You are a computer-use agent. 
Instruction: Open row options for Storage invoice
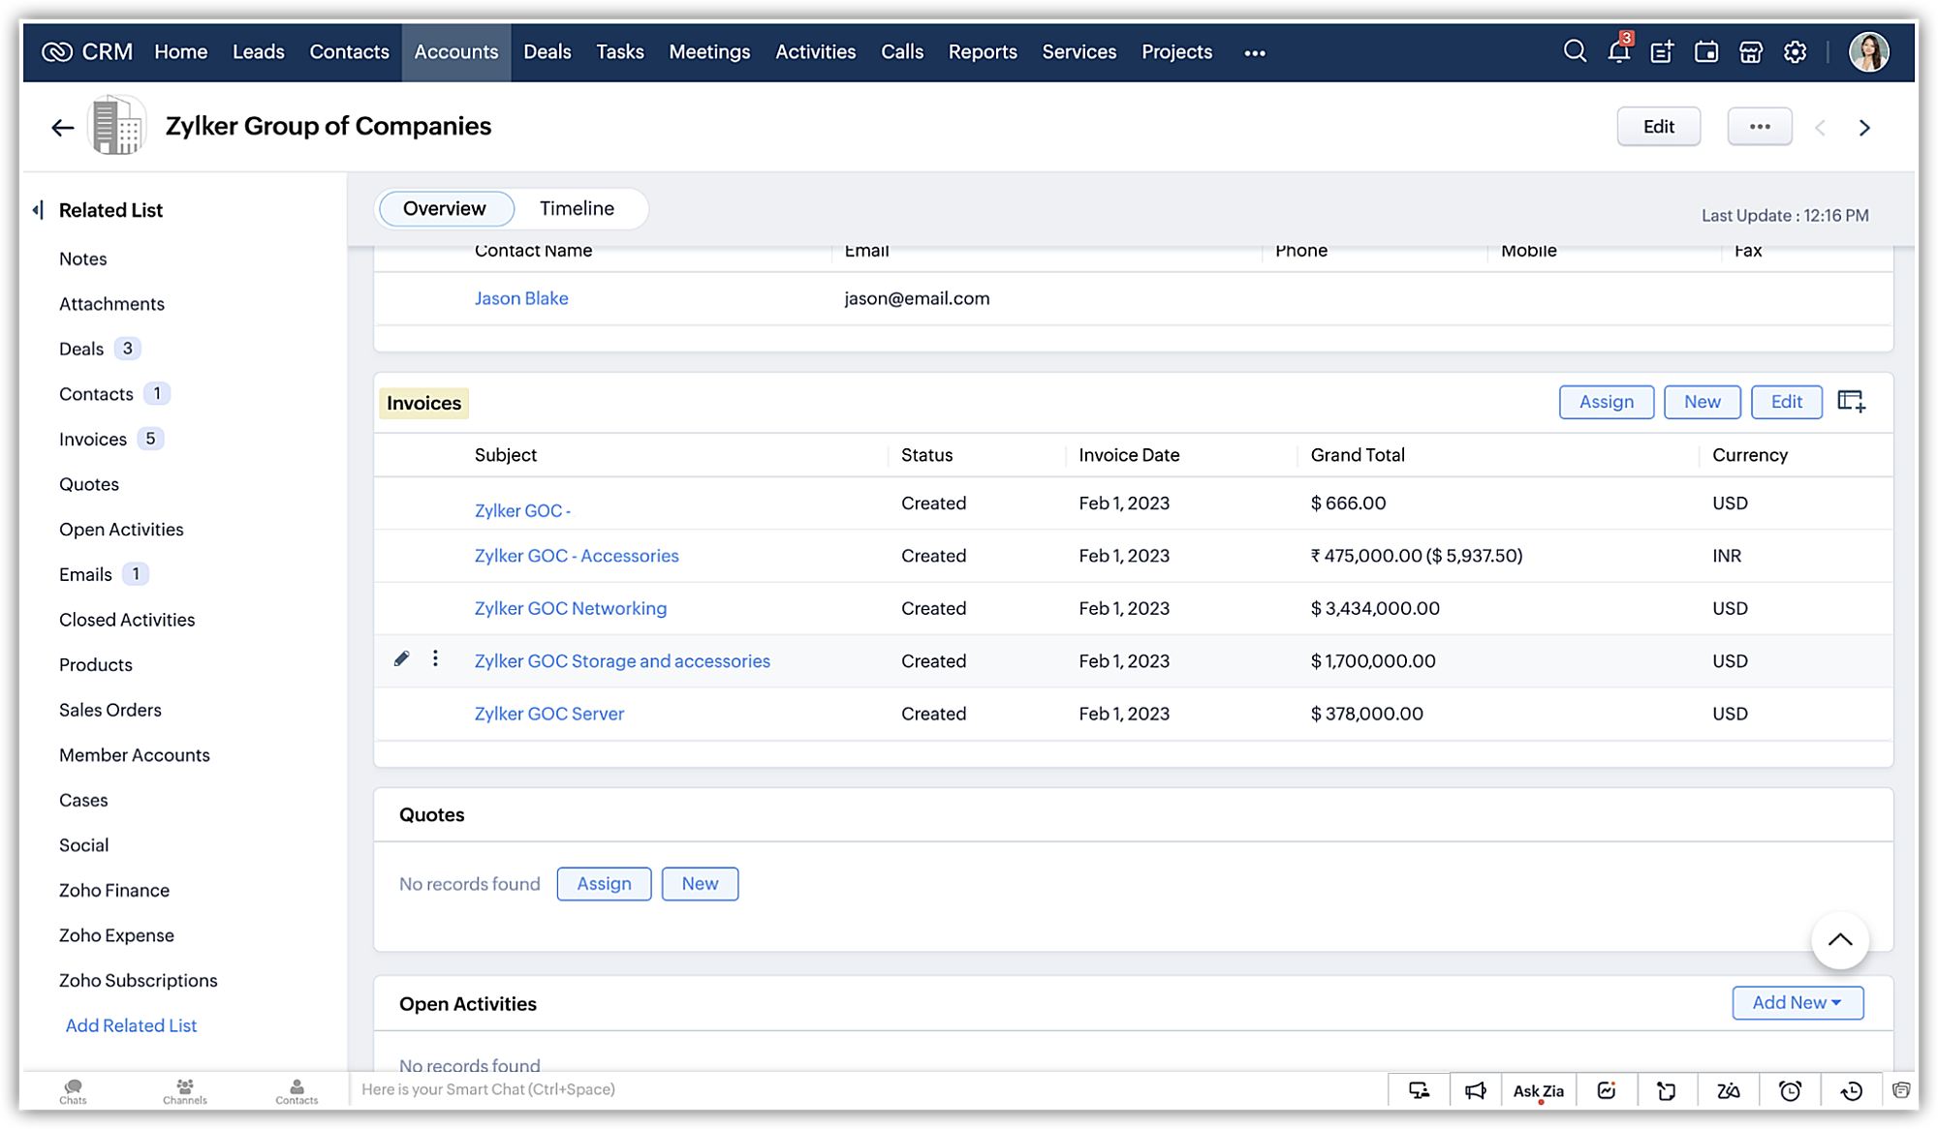[x=435, y=659]
